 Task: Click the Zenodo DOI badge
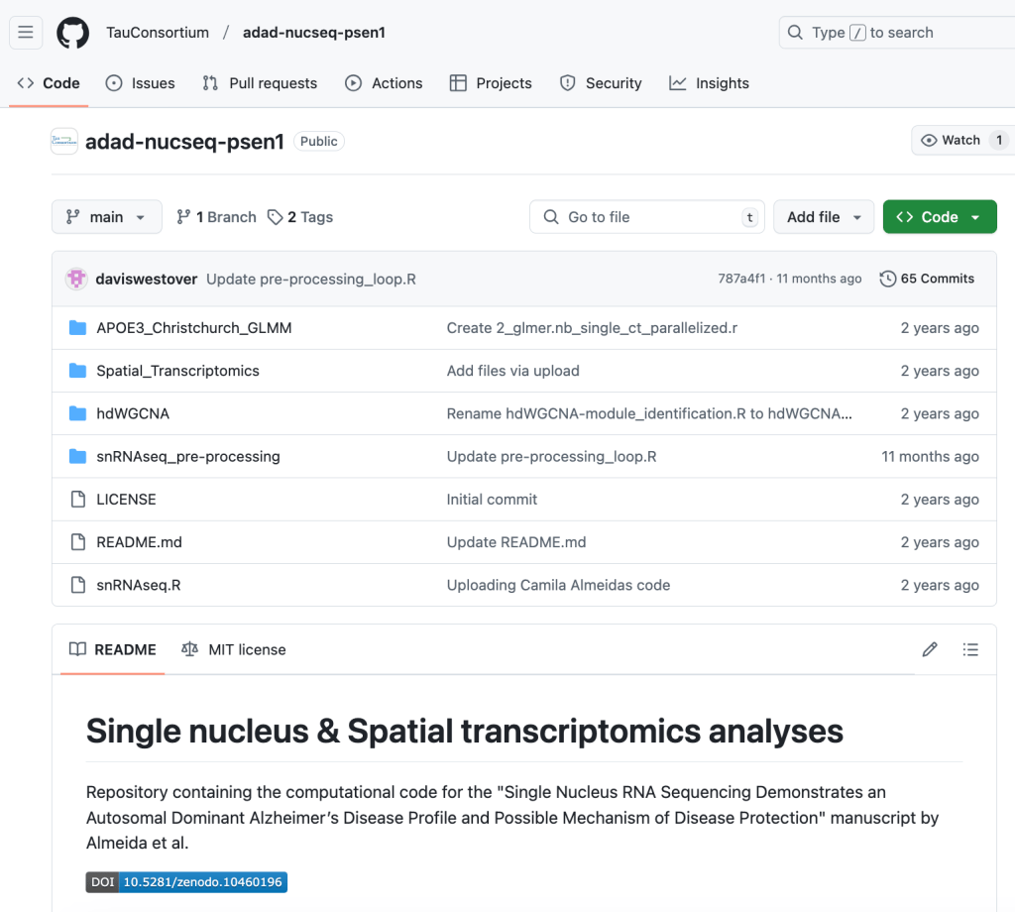pyautogui.click(x=186, y=881)
